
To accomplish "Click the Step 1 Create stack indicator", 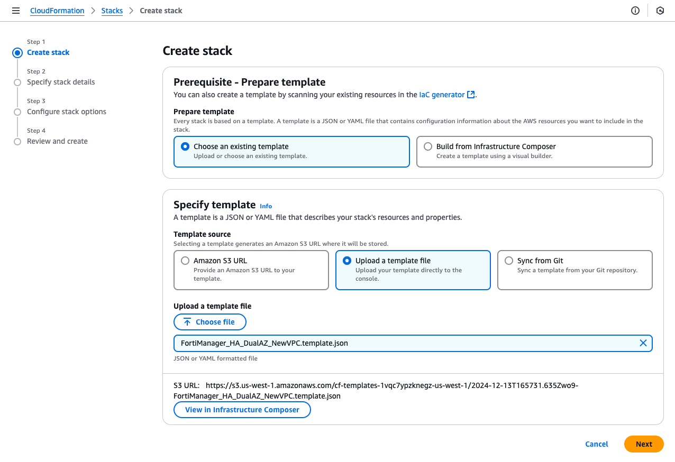I will [x=17, y=52].
